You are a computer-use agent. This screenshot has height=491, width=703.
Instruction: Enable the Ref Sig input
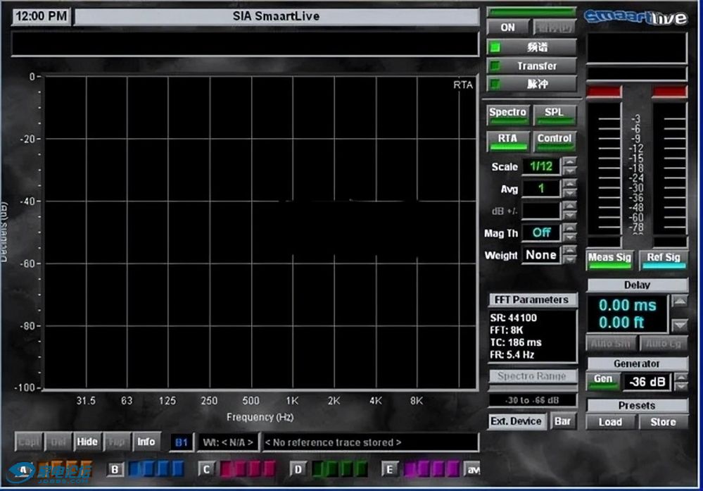tap(664, 260)
